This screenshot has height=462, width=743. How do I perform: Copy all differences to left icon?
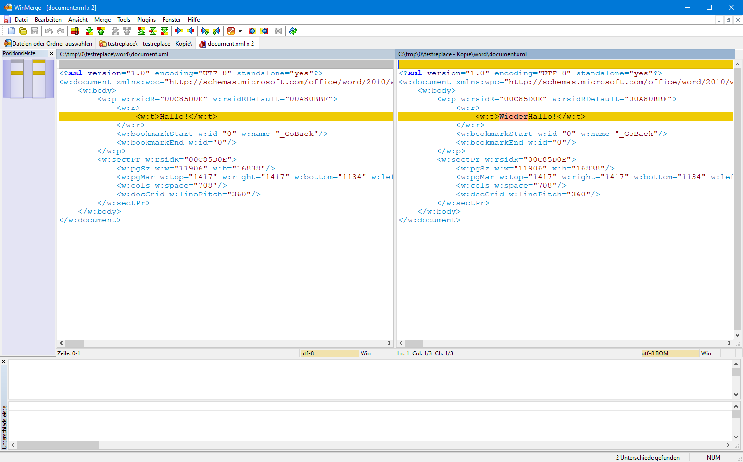point(264,31)
